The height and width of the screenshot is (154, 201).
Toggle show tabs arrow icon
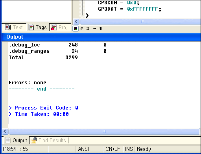click(94, 28)
